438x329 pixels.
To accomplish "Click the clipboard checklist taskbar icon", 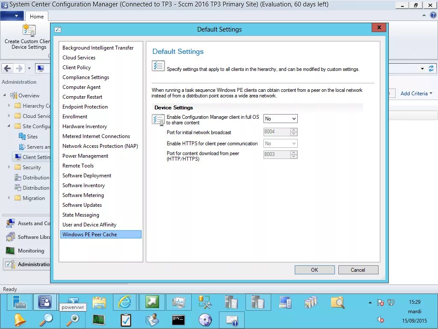I will 125,320.
